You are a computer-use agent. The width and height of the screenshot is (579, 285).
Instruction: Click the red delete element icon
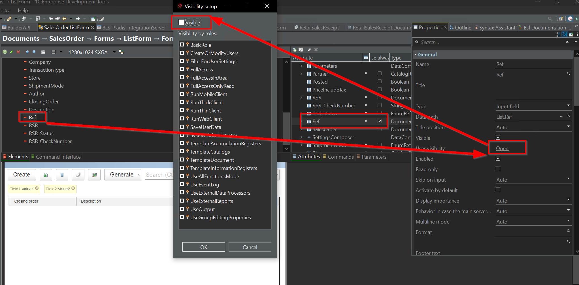[x=18, y=52]
